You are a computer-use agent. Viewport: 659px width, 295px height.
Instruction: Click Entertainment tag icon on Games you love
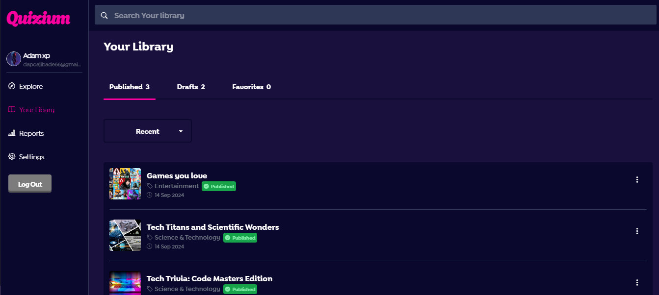pos(150,186)
